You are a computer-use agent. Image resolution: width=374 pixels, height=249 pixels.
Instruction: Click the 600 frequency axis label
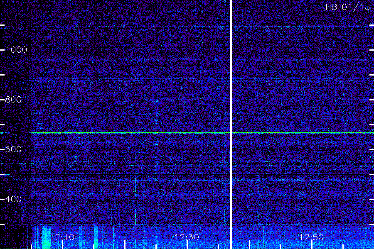[x=13, y=149]
